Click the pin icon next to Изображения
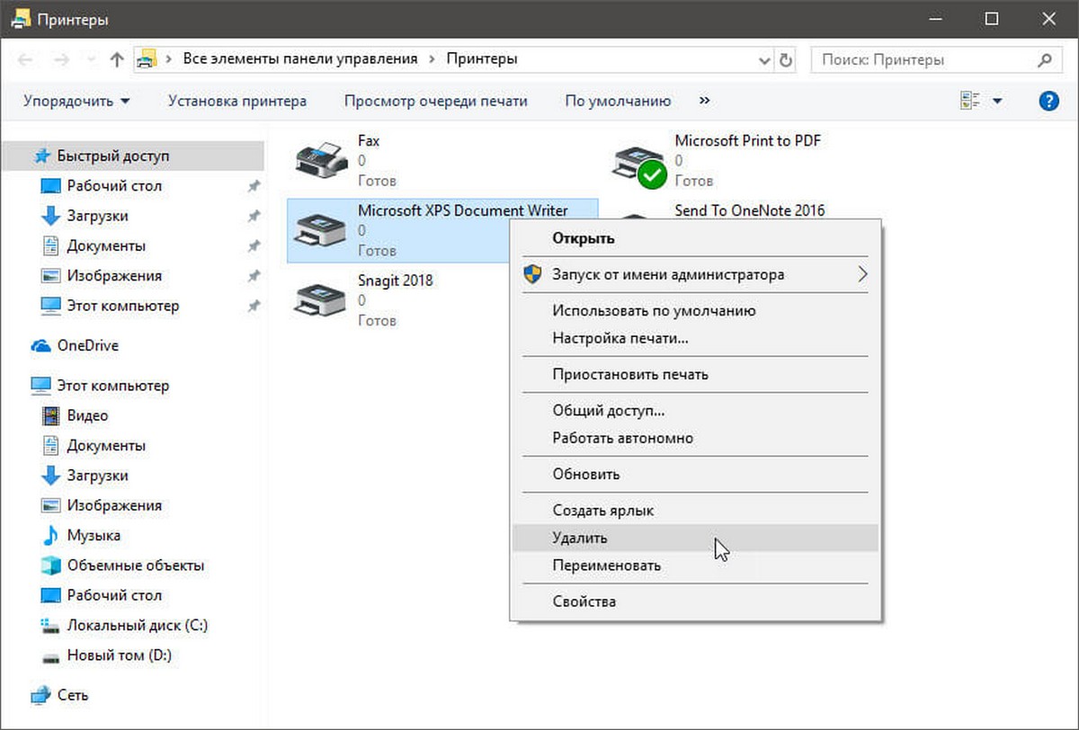Viewport: 1079px width, 730px height. [x=254, y=276]
